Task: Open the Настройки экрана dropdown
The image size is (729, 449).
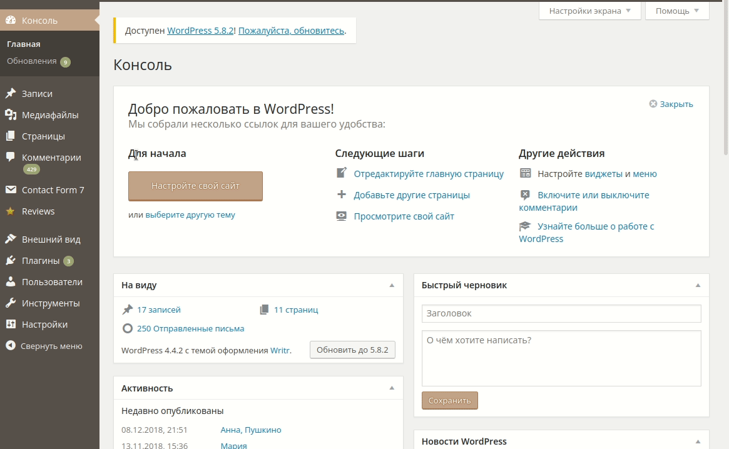Action: (x=589, y=11)
